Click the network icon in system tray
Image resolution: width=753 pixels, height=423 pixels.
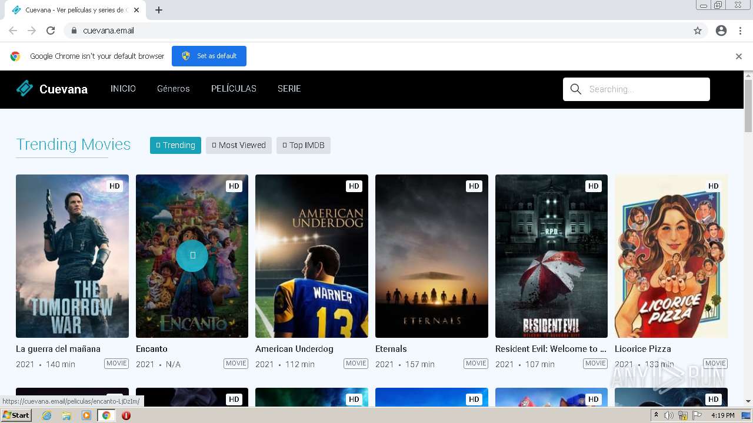(x=683, y=415)
